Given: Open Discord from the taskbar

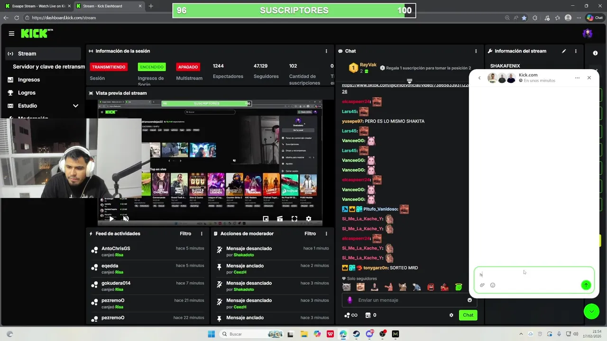Looking at the screenshot, I should (x=369, y=334).
